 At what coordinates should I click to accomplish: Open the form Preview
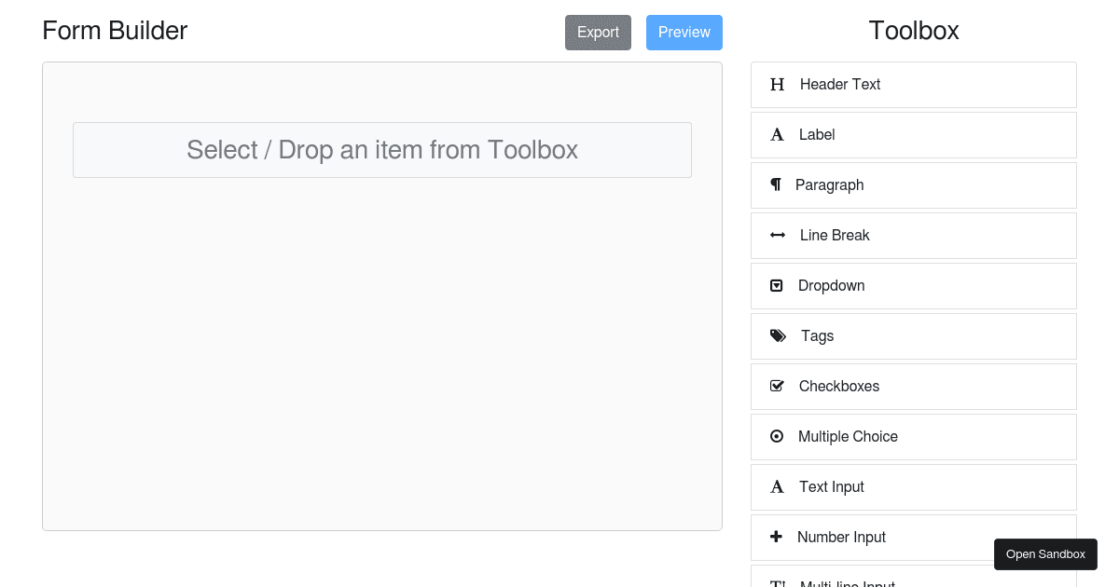(684, 32)
